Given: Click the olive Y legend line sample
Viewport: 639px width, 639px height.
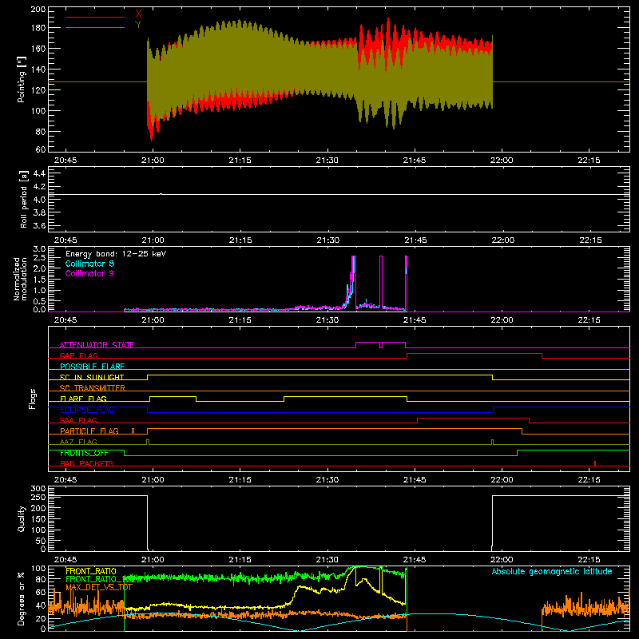Looking at the screenshot, I should tap(95, 28).
